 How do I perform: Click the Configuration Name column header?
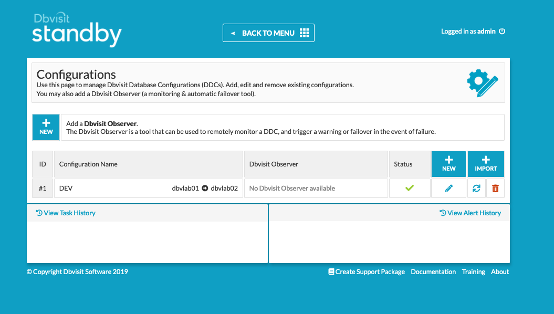pyautogui.click(x=149, y=164)
